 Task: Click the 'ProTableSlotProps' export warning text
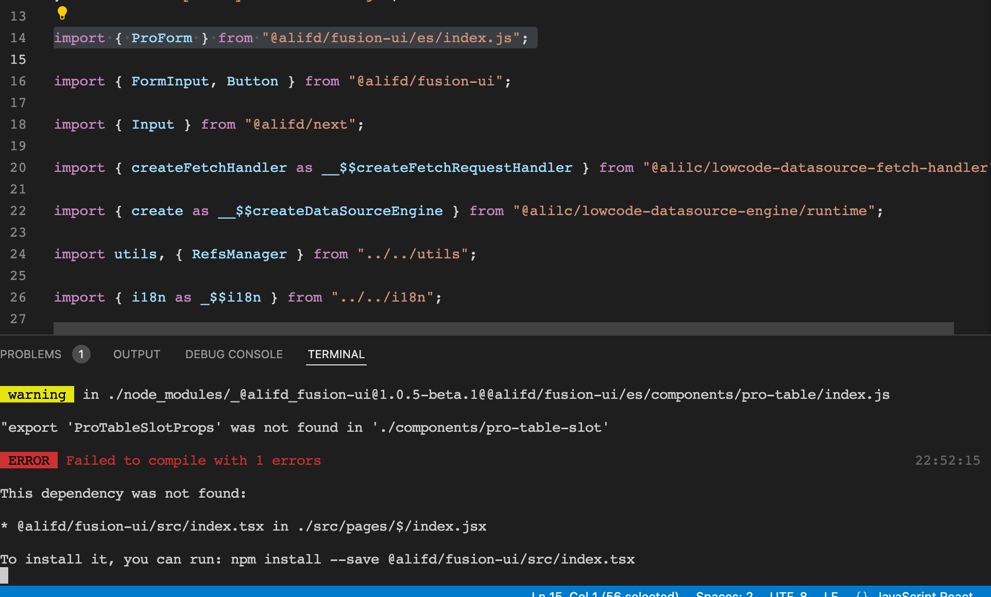pos(304,427)
